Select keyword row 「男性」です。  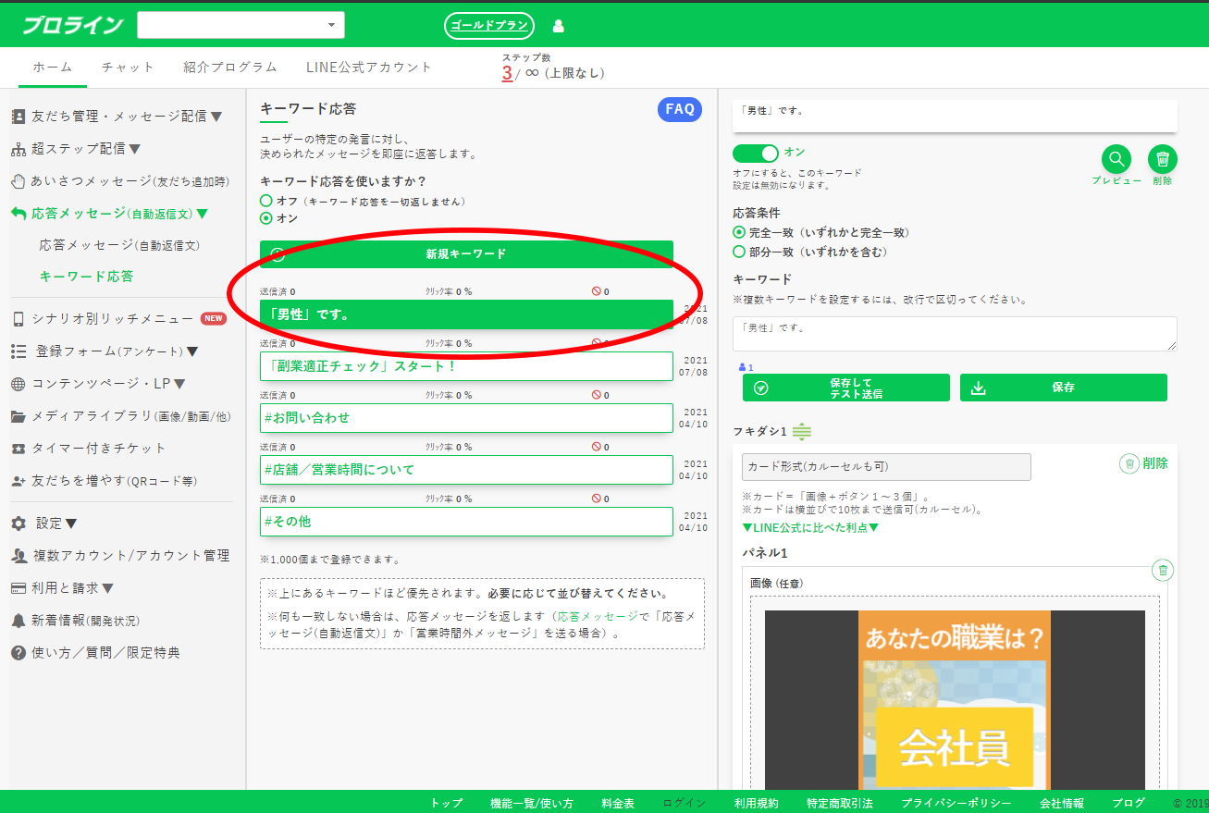click(x=466, y=314)
